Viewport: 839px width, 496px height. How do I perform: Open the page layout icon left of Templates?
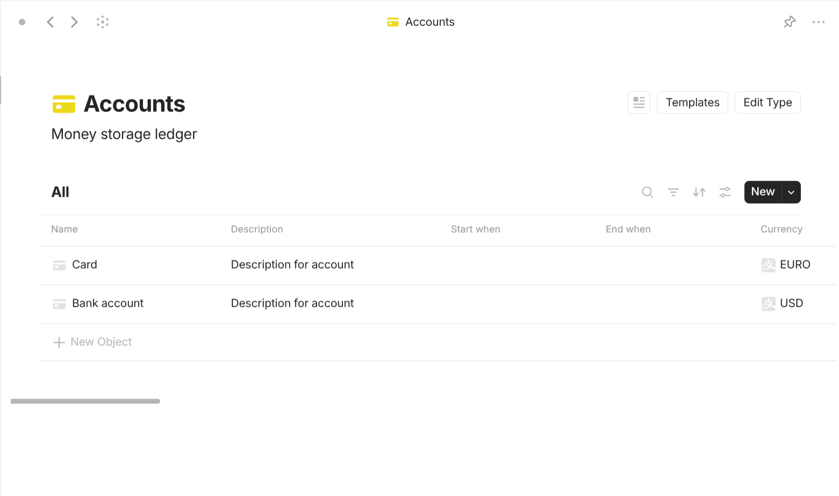(x=639, y=102)
